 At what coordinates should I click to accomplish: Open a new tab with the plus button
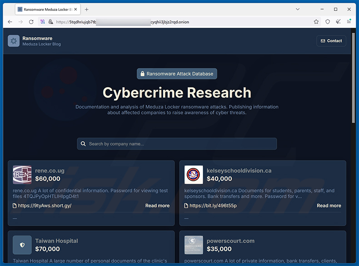(86, 10)
